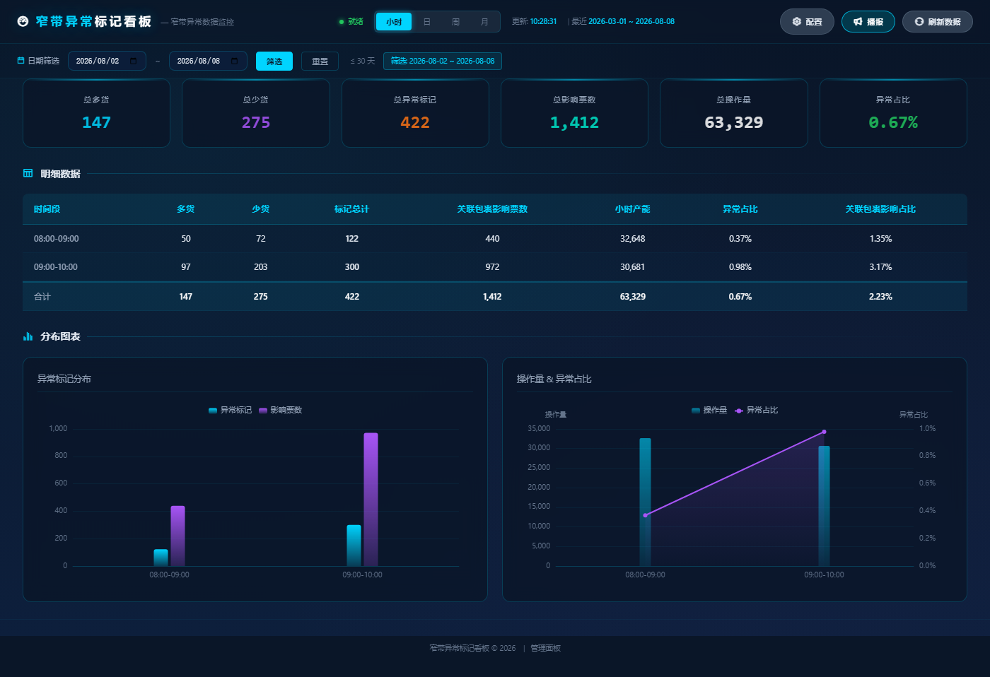Click the calendar icon next to 日期筛选
Image resolution: width=990 pixels, height=677 pixels.
click(x=21, y=61)
